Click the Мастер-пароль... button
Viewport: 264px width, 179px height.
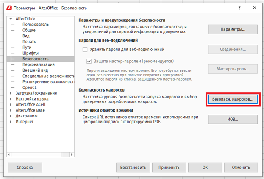pos(233,69)
